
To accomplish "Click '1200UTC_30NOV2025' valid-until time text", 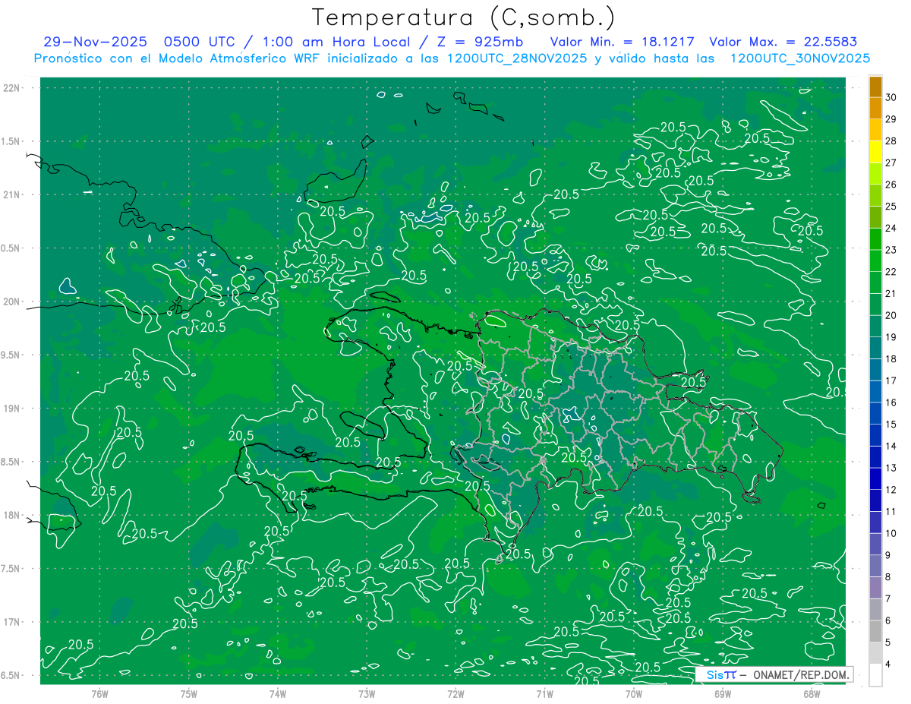I will 800,58.
